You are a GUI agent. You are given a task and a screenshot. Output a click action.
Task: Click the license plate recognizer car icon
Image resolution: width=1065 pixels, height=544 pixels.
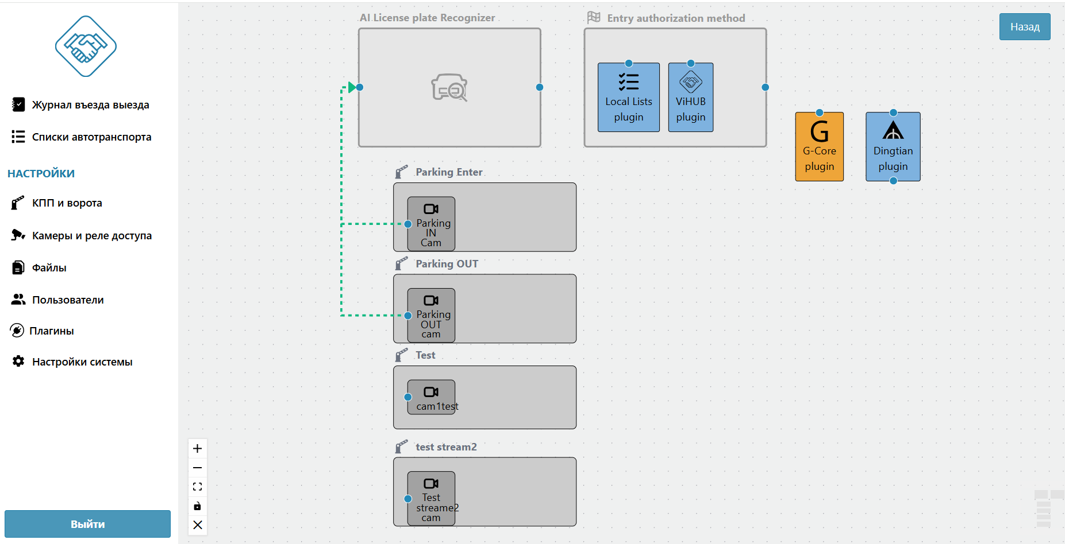[x=449, y=88]
